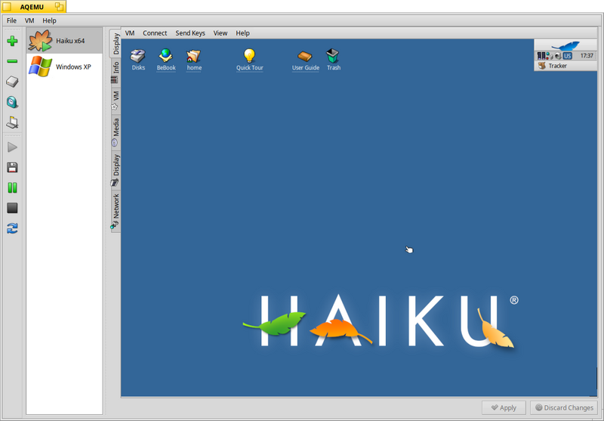Select Haiku x64 in the VM list
The image size is (604, 421).
click(64, 41)
